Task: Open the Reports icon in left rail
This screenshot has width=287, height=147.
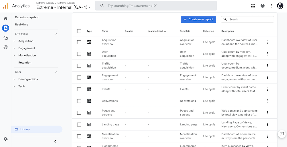Action: (x=6, y=28)
